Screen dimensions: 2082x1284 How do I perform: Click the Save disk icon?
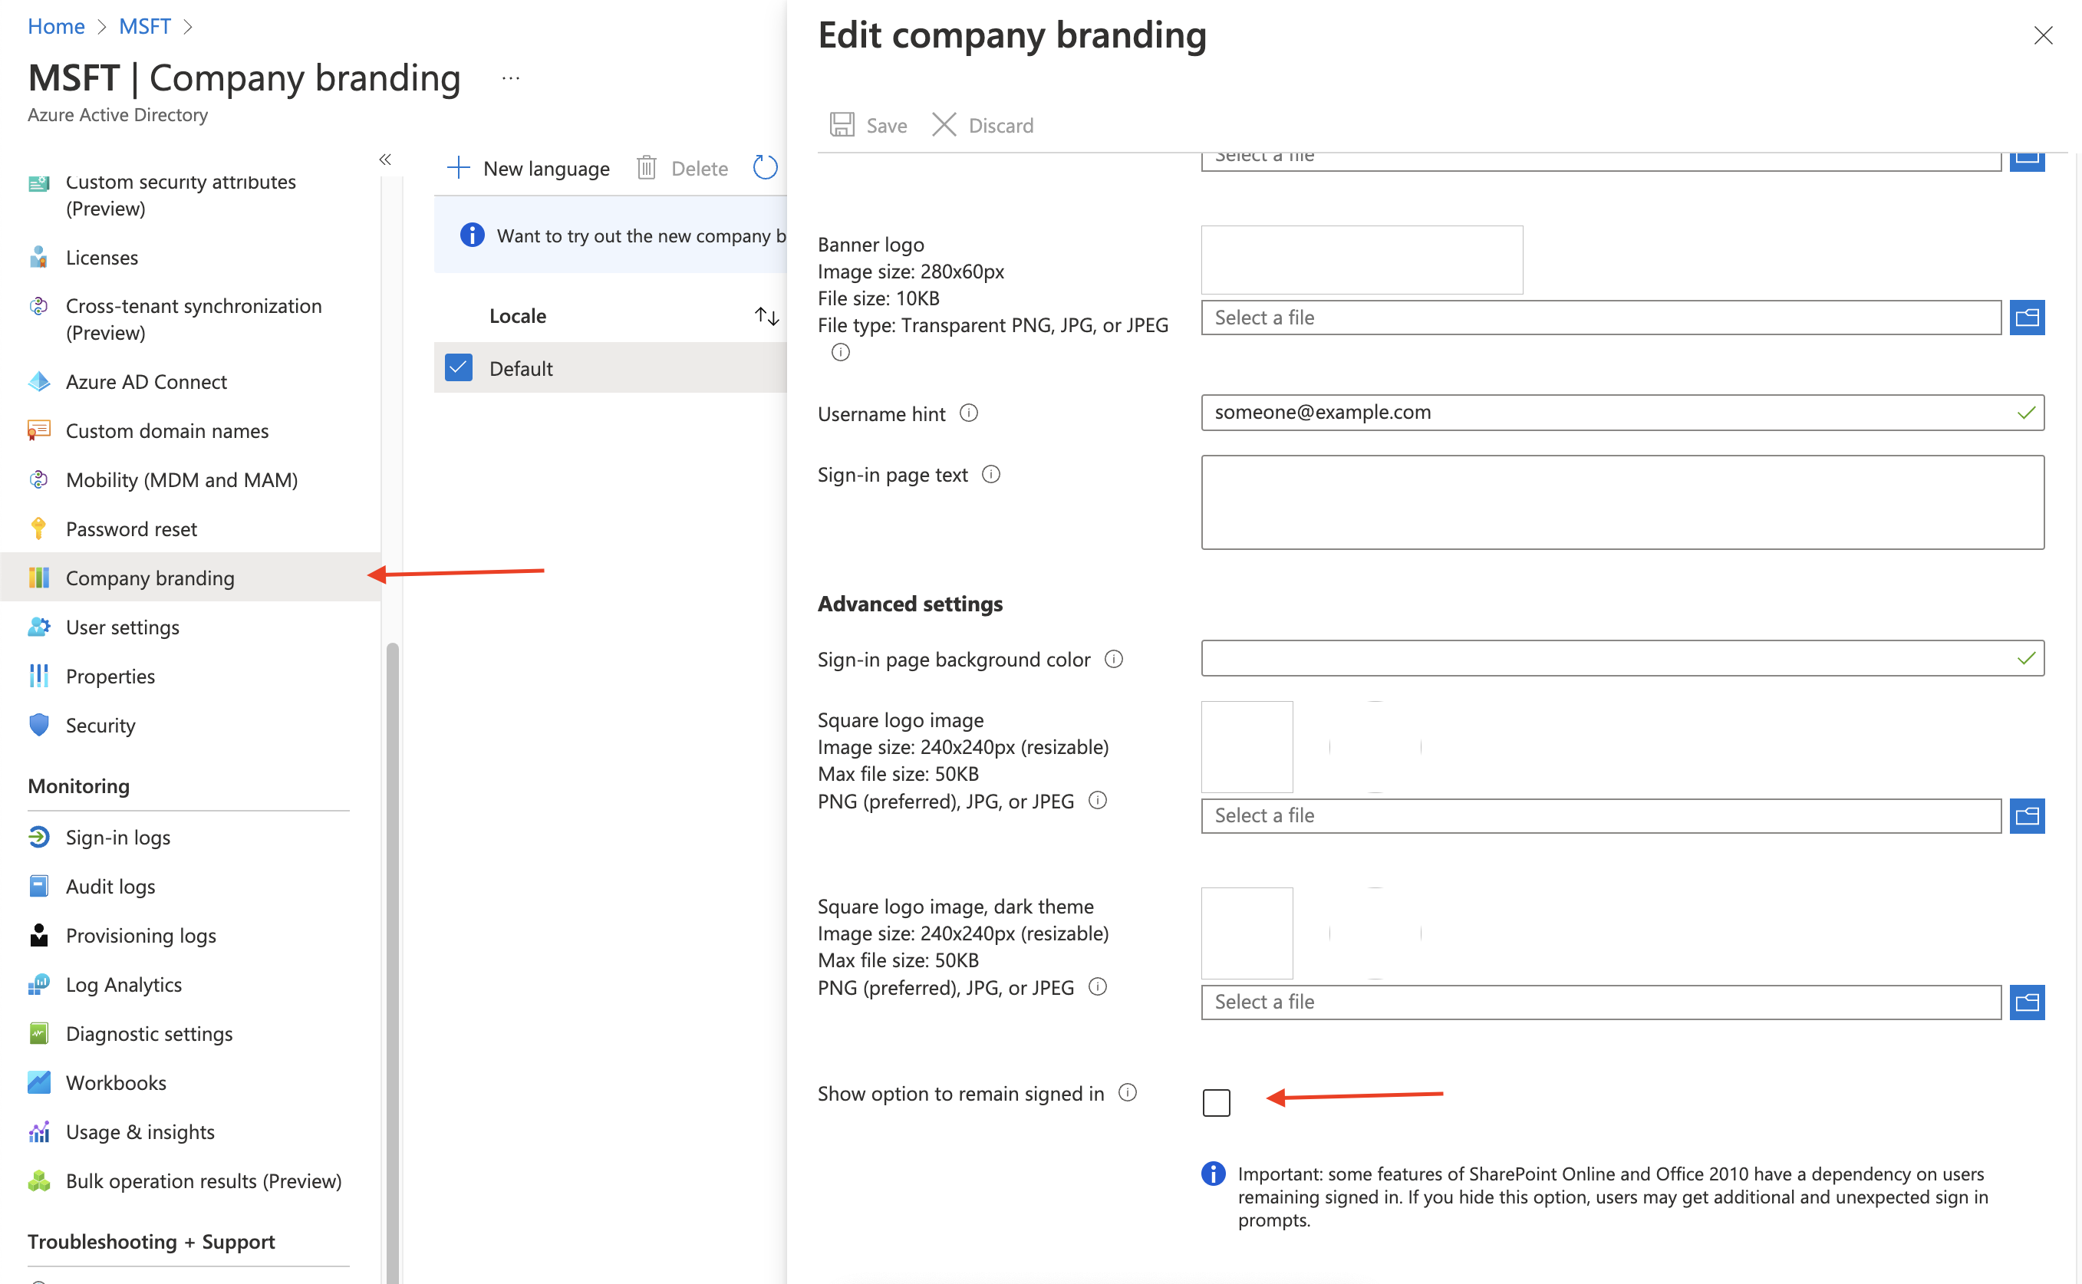click(842, 125)
